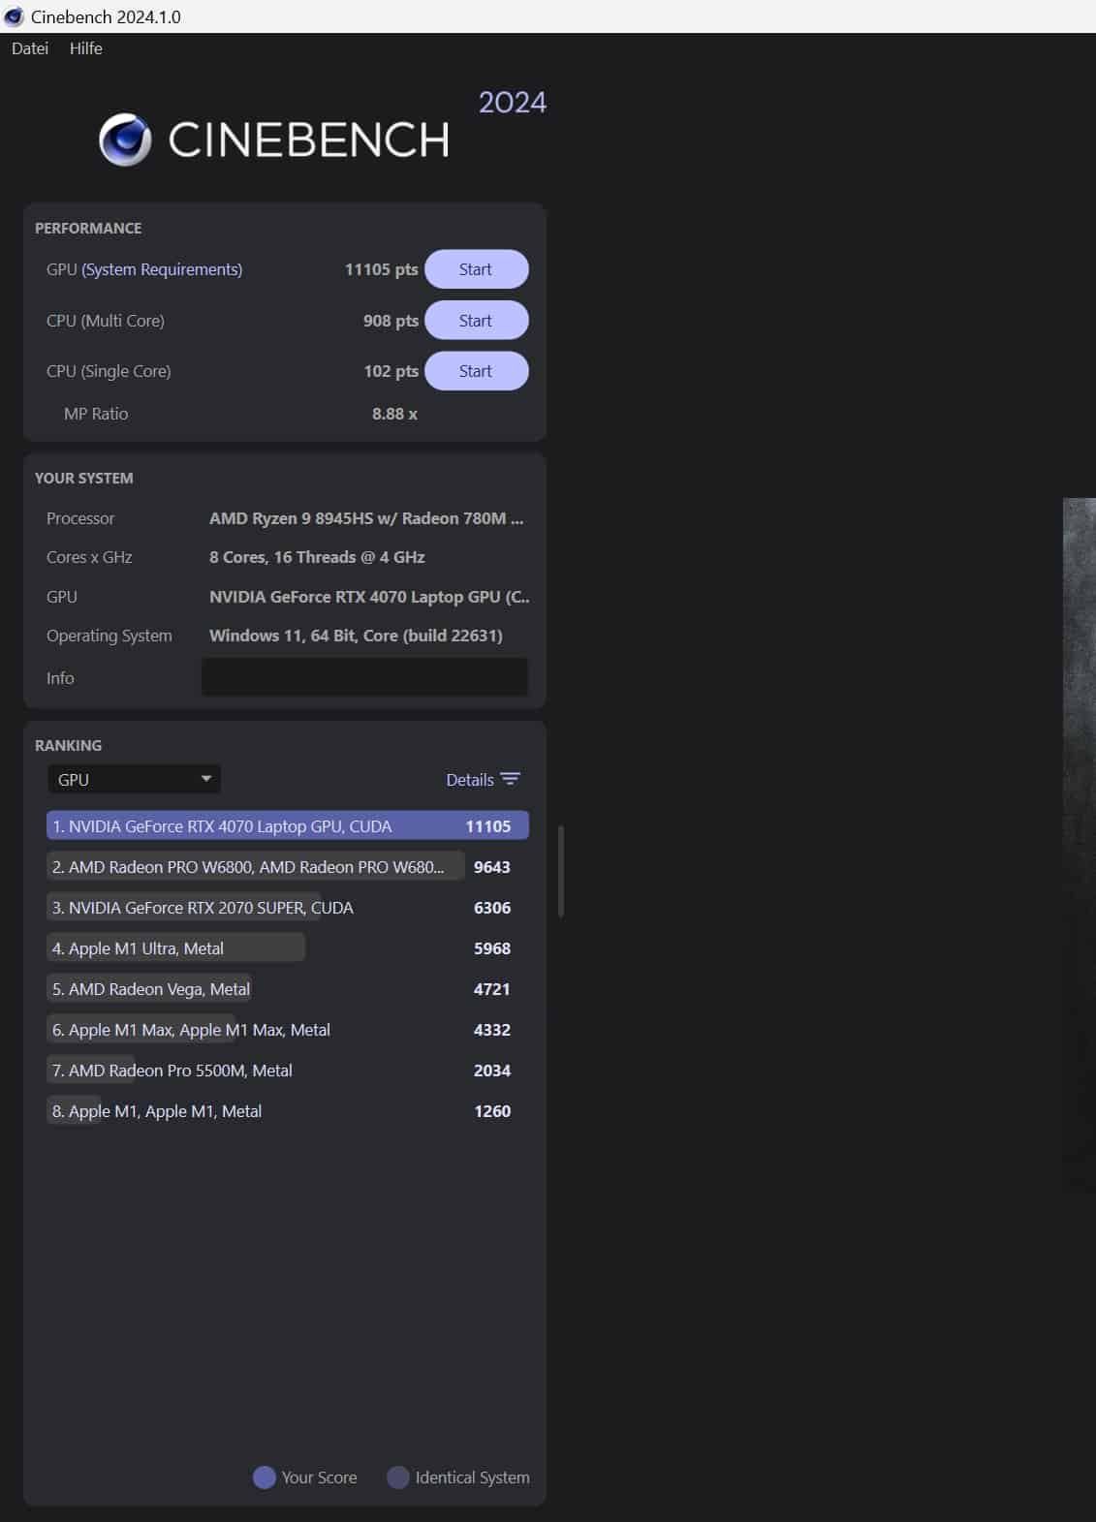Select the RTX 4070 Laptop GPU ranking entry
The width and height of the screenshot is (1096, 1522).
[287, 825]
